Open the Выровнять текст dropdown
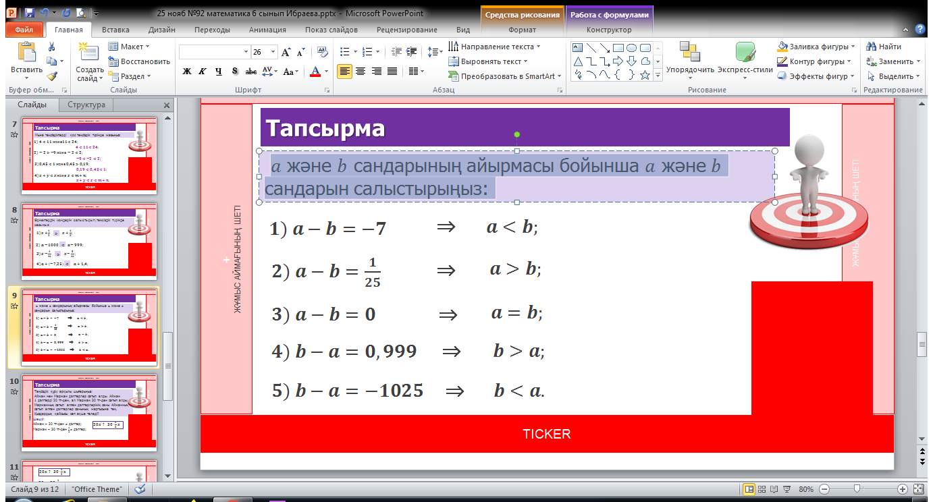Screen dimensions: 933x502 489,61
